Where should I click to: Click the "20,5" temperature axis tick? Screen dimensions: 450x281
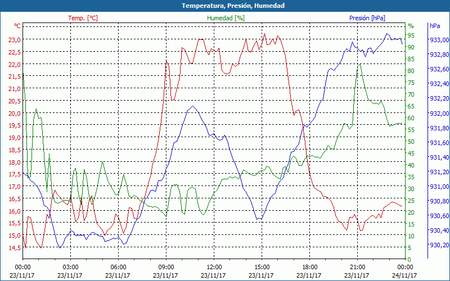(x=13, y=101)
